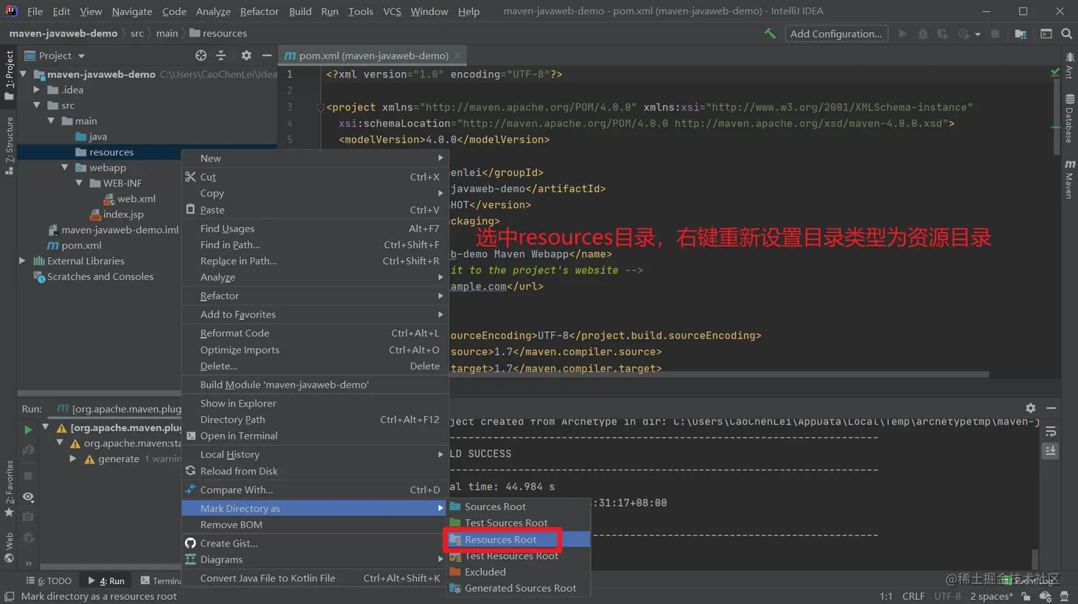This screenshot has width=1078, height=604.
Task: Hide the Run panel with minus icon
Action: point(1051,408)
